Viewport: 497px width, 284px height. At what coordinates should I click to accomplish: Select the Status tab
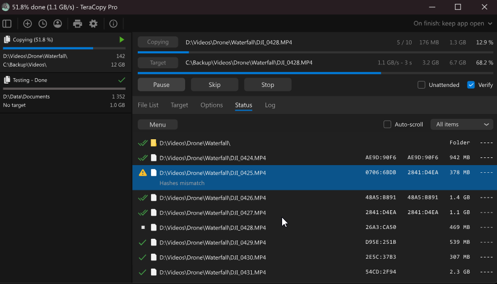coord(244,105)
